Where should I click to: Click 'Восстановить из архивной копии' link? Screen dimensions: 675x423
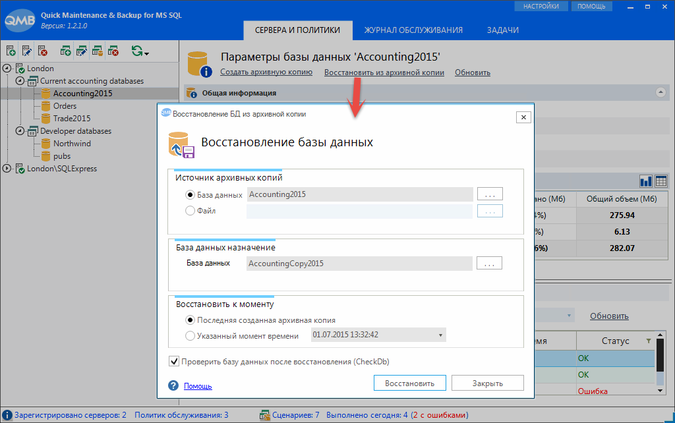[x=384, y=72]
